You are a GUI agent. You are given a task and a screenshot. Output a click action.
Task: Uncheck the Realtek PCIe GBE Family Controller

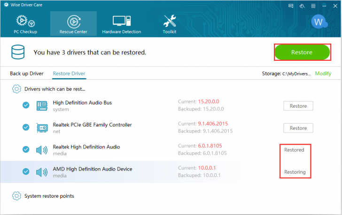click(x=26, y=127)
